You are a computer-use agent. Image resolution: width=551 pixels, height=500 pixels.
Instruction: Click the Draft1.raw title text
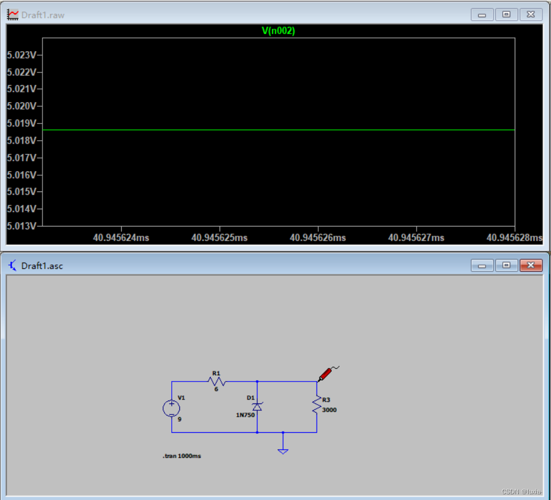click(43, 15)
